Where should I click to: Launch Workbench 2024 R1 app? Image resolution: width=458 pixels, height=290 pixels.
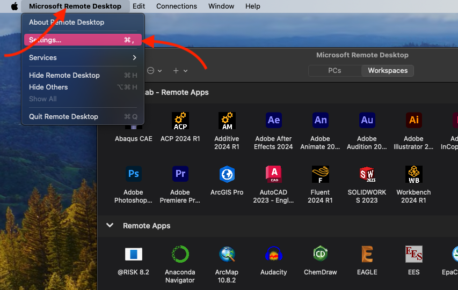pos(414,174)
